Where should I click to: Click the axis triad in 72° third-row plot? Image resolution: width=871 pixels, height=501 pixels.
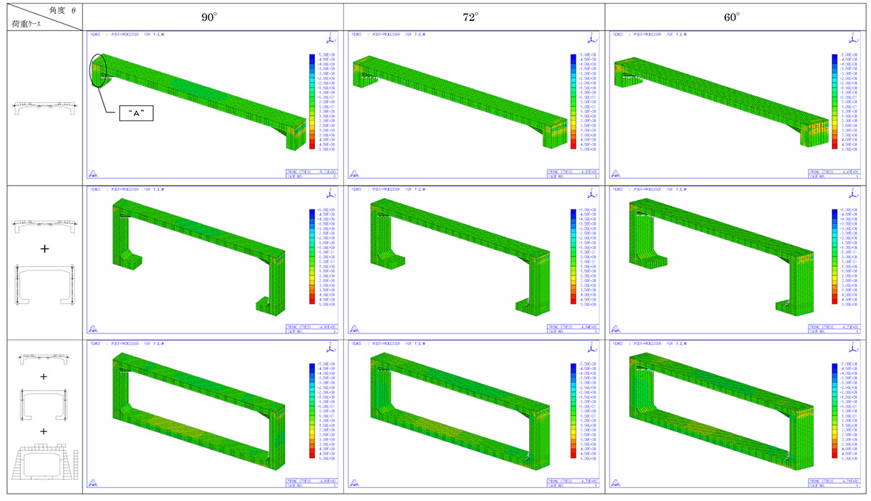592,348
